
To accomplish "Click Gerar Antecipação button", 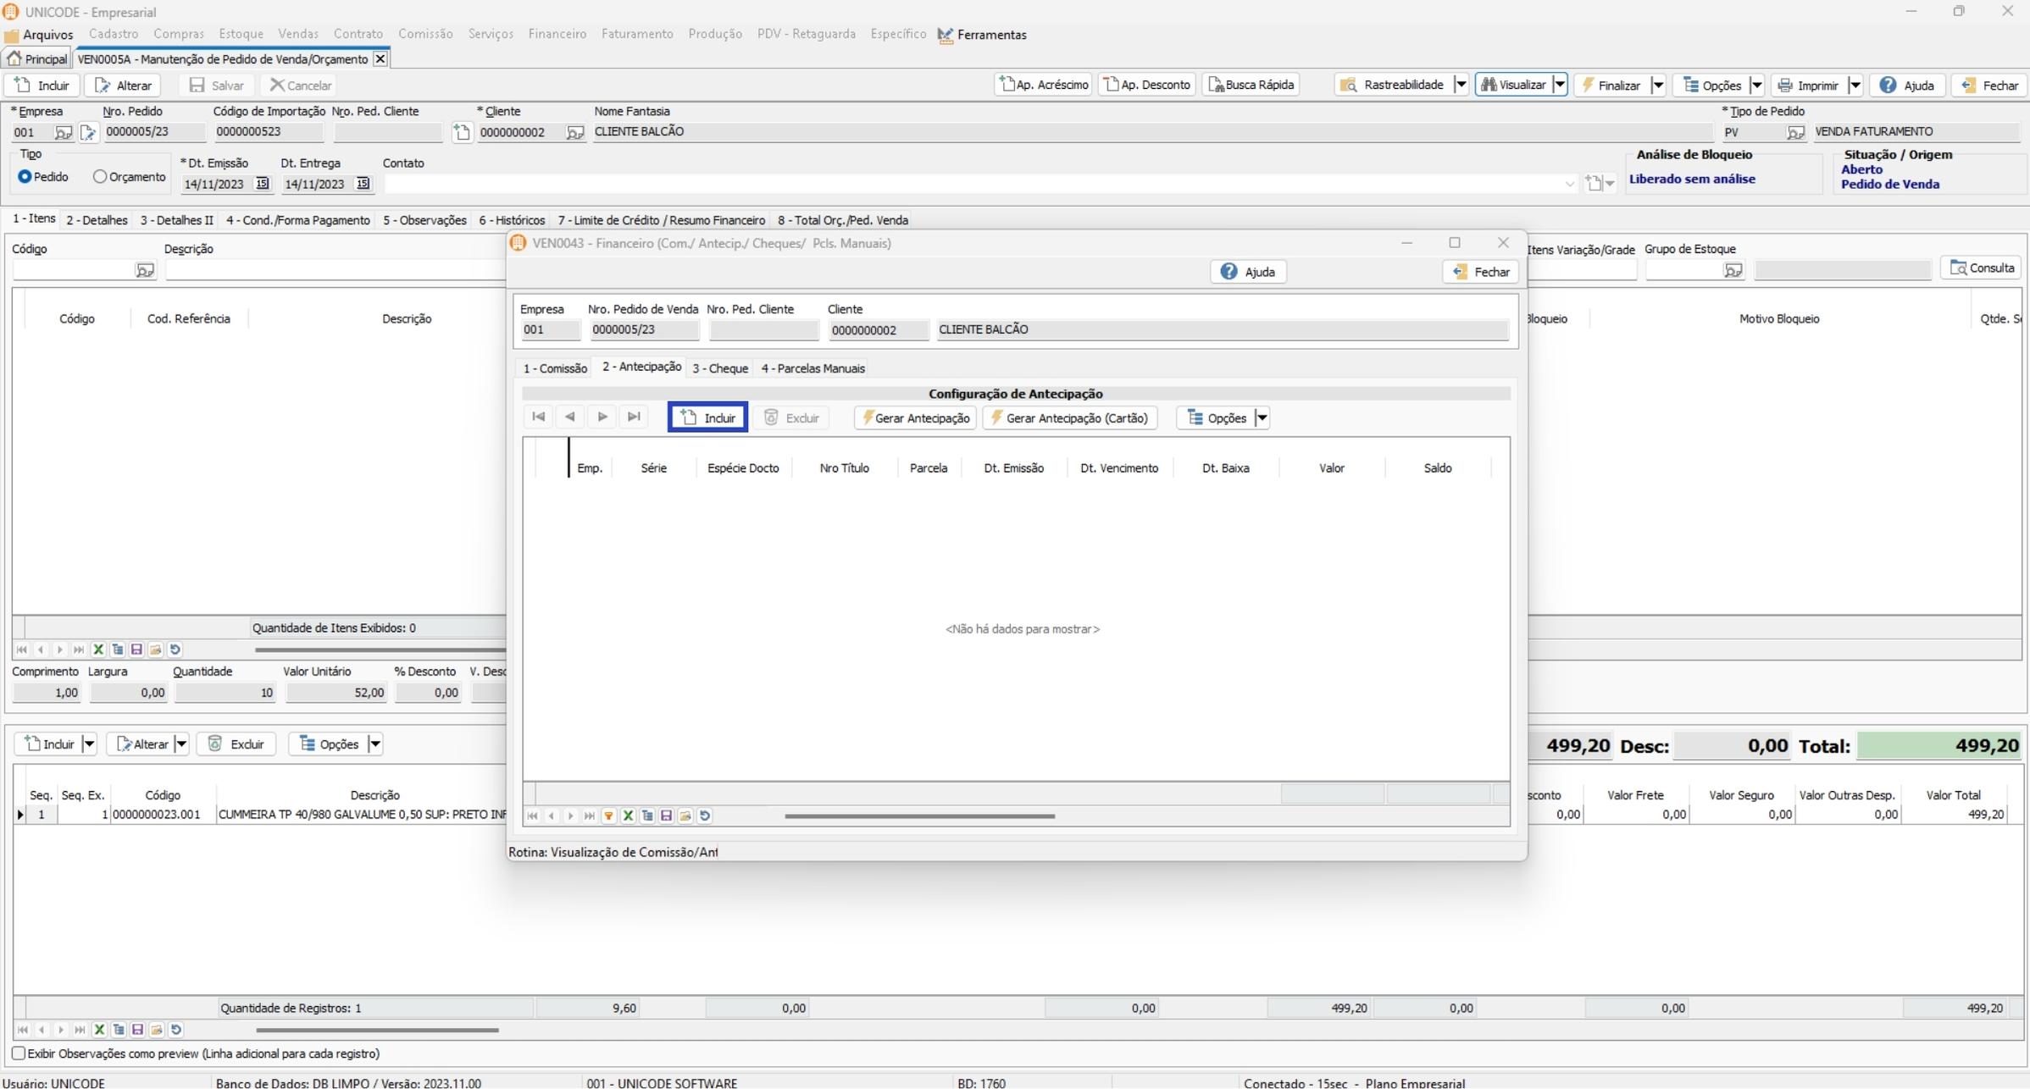I will pos(915,417).
